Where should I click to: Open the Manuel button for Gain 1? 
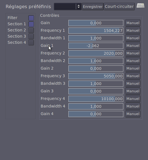pyautogui.click(x=133, y=46)
